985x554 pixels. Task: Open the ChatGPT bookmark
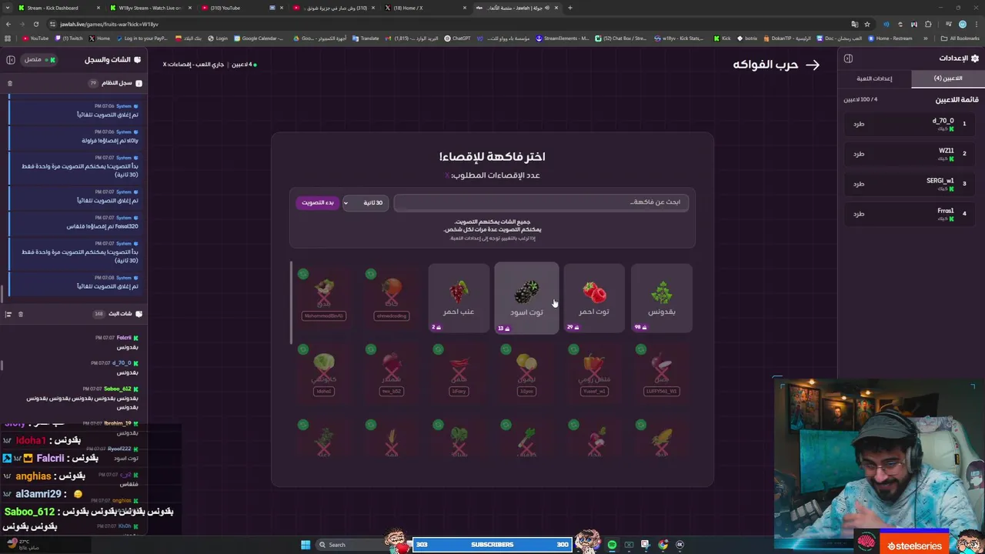pyautogui.click(x=458, y=38)
